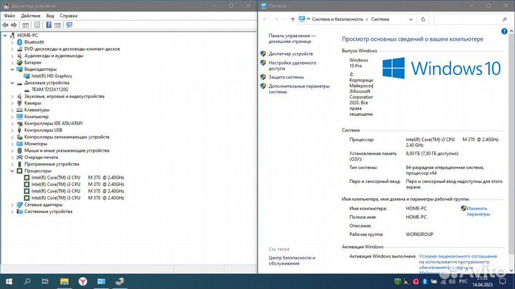This screenshot has height=289, width=515.
Task: Click show/hide console tree icon in toolbar
Action: tap(26, 25)
